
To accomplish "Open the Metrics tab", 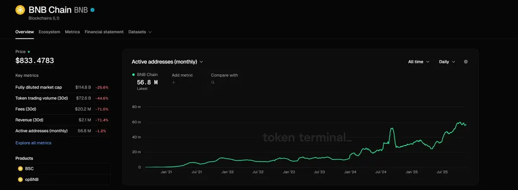I will (72, 32).
